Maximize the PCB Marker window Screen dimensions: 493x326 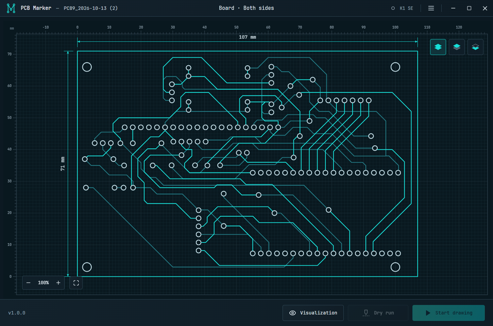point(469,8)
